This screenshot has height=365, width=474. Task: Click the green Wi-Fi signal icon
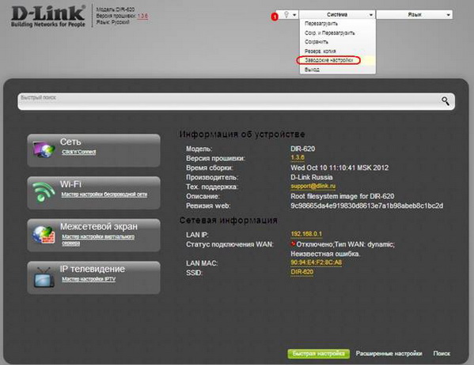point(44,192)
